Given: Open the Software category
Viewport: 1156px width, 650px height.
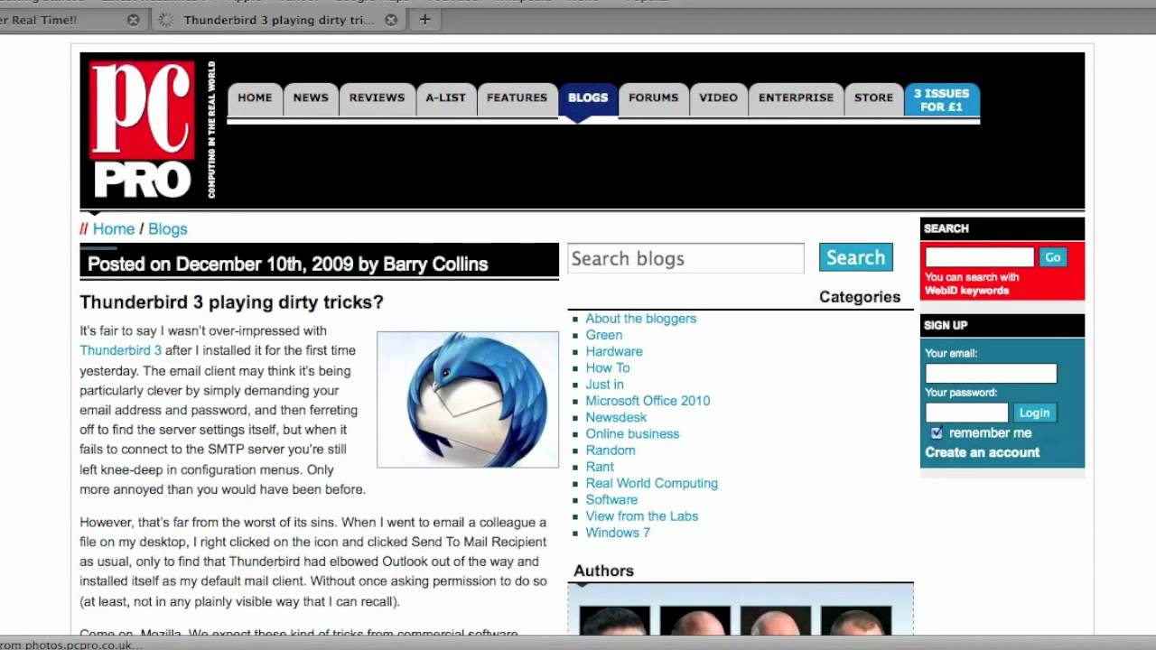Looking at the screenshot, I should (x=611, y=499).
